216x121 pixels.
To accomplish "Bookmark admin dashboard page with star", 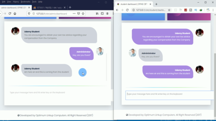I will pos(83,13).
